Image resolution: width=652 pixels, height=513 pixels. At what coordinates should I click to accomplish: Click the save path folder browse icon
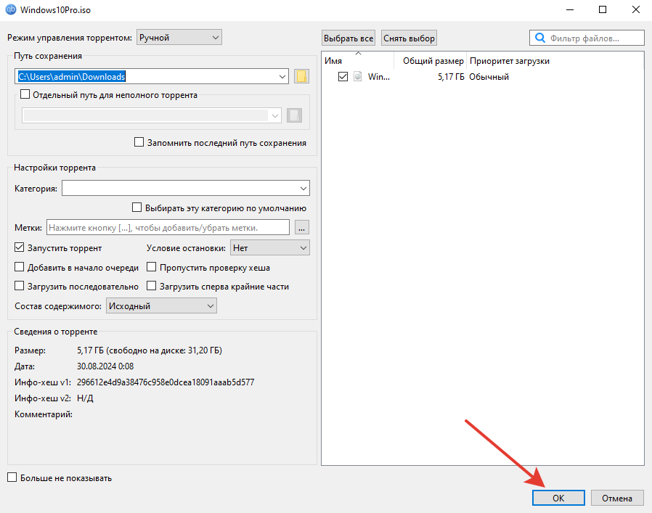click(301, 76)
